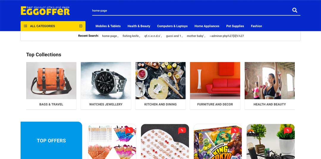Expand the All Categories dropdown arrow
The height and width of the screenshot is (159, 321).
point(81,26)
